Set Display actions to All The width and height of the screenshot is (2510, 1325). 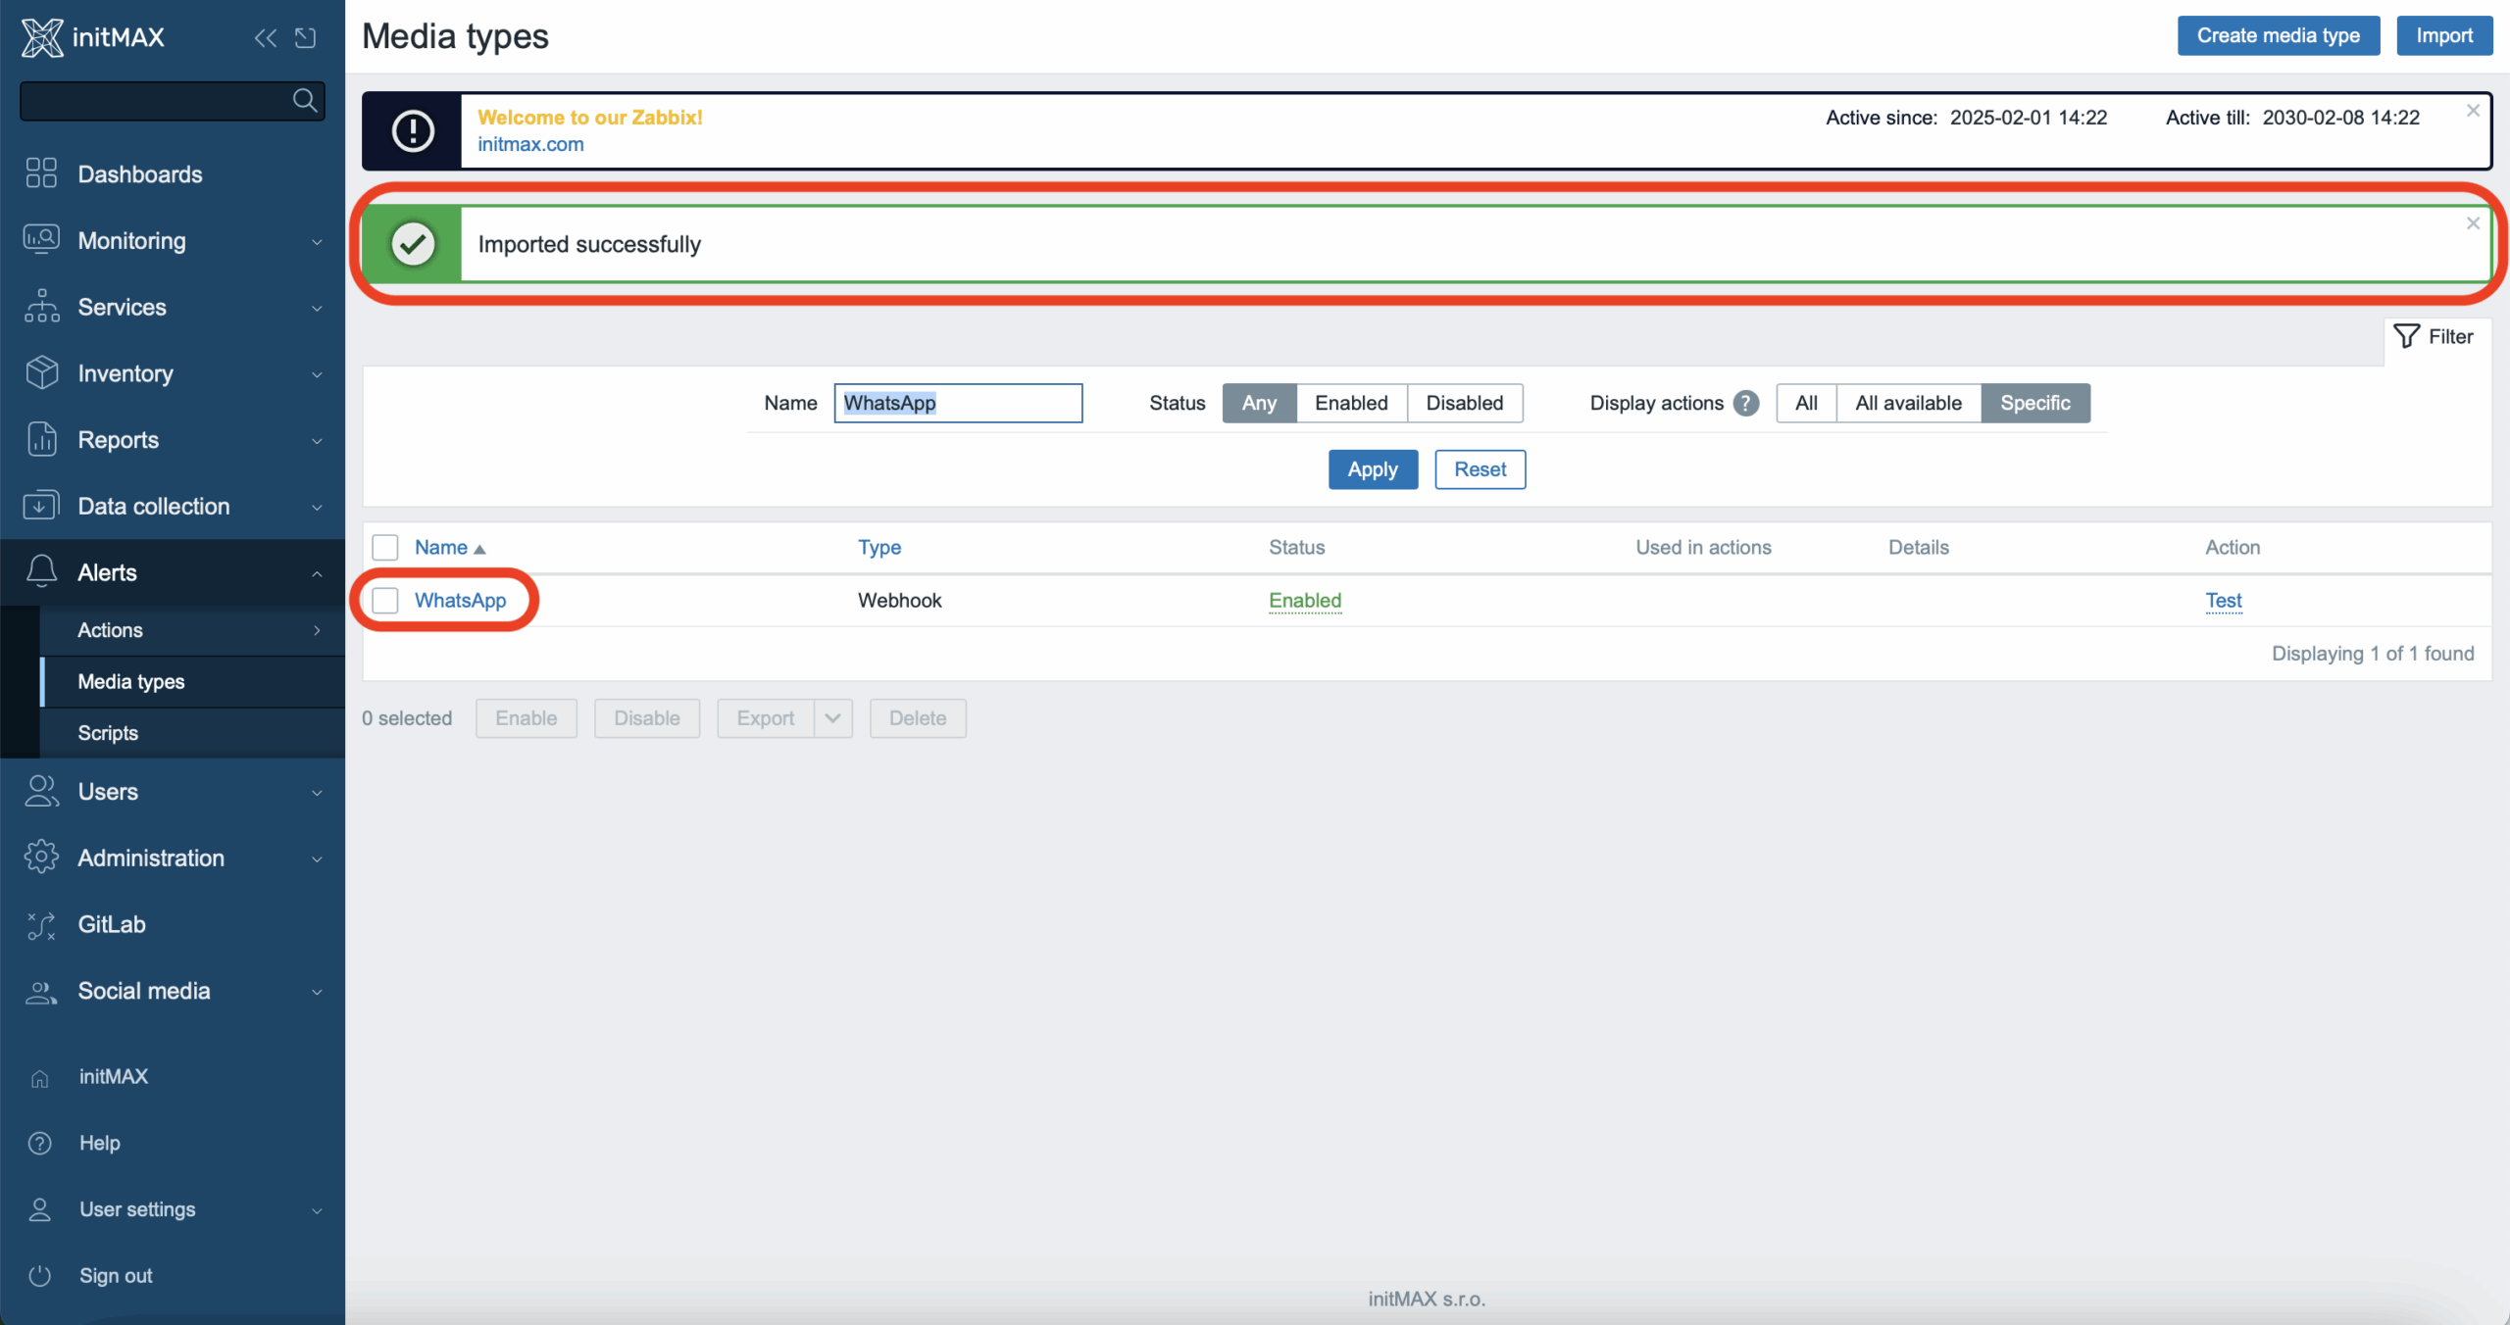(x=1806, y=403)
